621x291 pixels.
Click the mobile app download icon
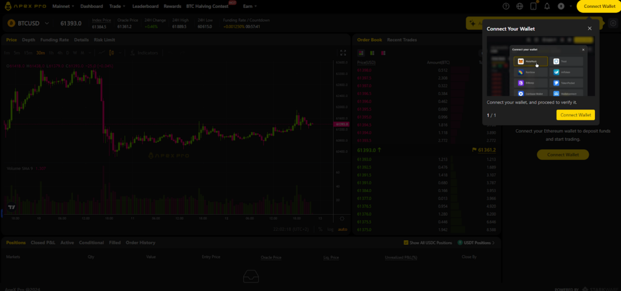534,6
